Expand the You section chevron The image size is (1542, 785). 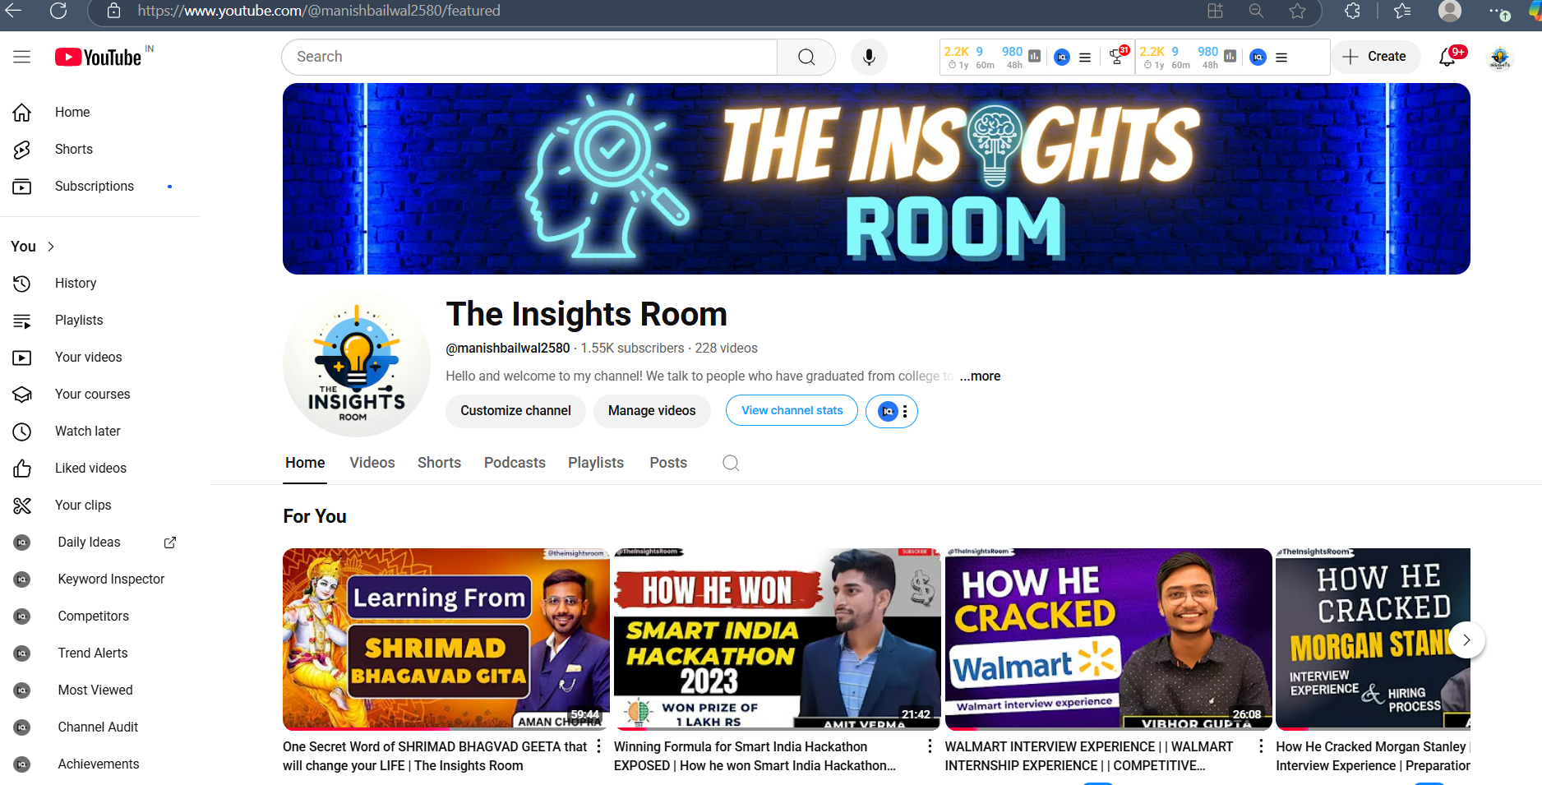pos(51,247)
